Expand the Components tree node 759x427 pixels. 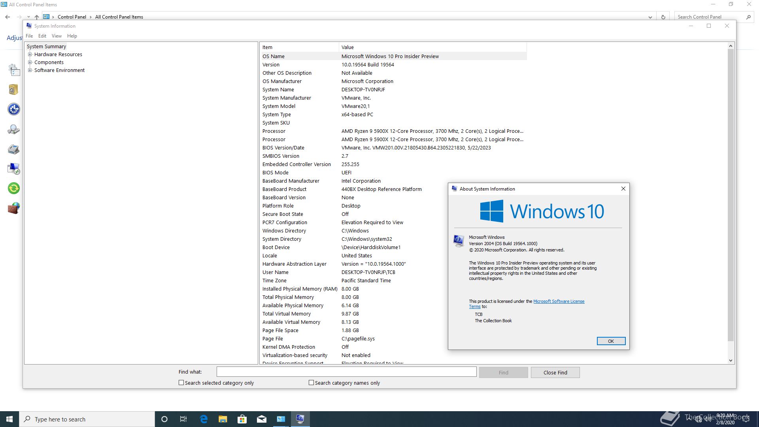pyautogui.click(x=30, y=62)
